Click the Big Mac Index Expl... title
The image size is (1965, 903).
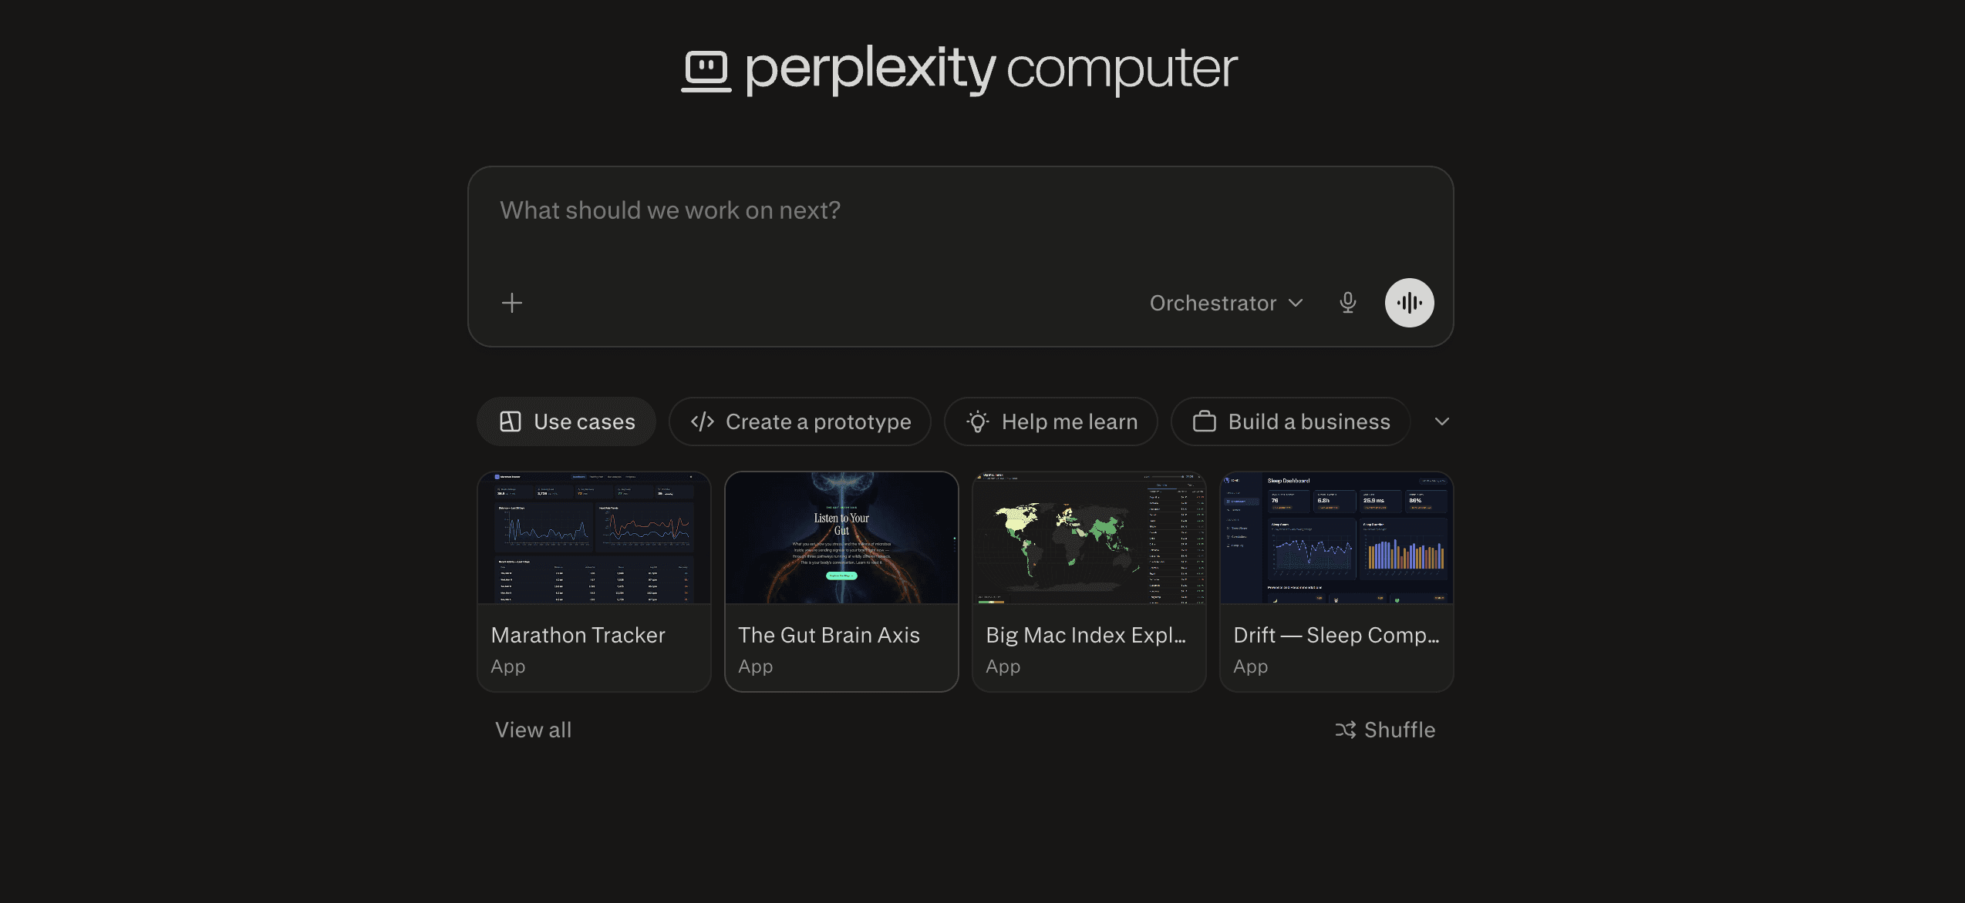pyautogui.click(x=1086, y=635)
